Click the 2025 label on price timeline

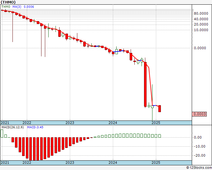point(156,123)
